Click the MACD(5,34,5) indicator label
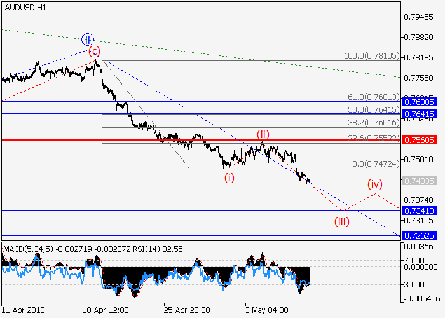The height and width of the screenshot is (318, 445). [x=25, y=247]
